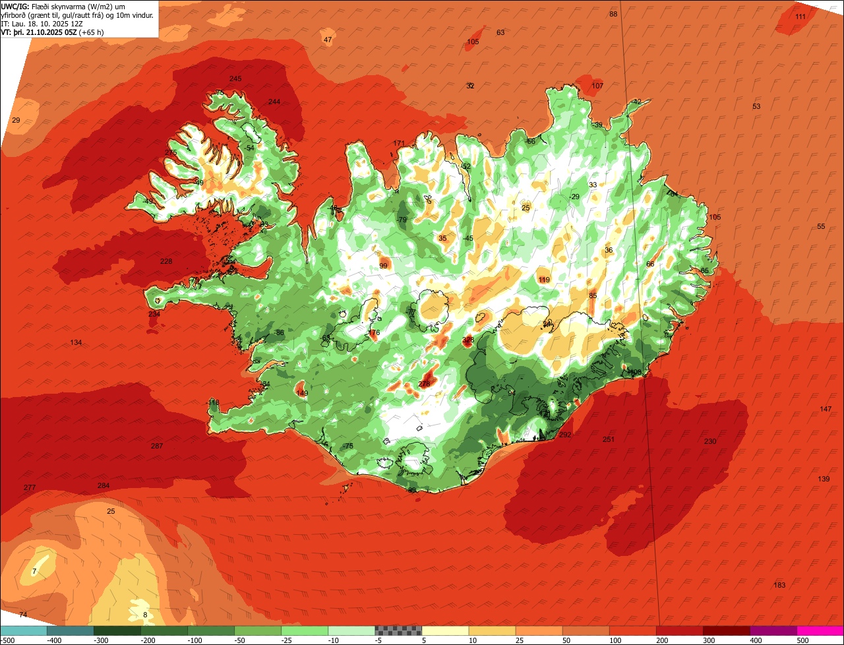Click the flux value 244 on the map
This screenshot has height=645, width=844.
click(x=274, y=102)
